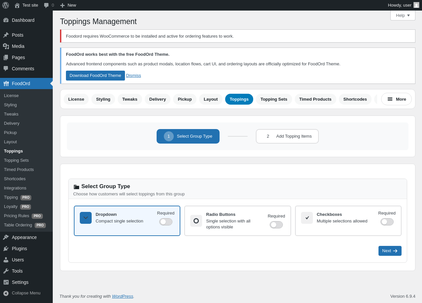Go to step 2 Add Topping Items
This screenshot has height=303, width=422.
[287, 136]
